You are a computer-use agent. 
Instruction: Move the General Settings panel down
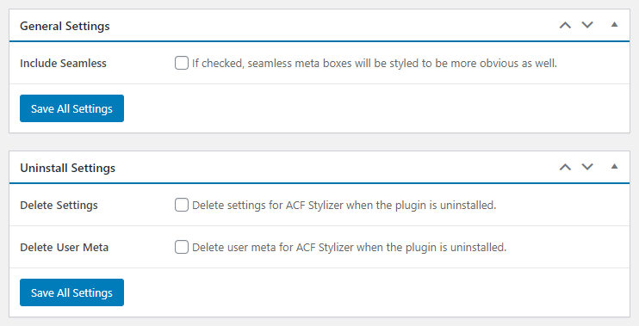tap(587, 25)
